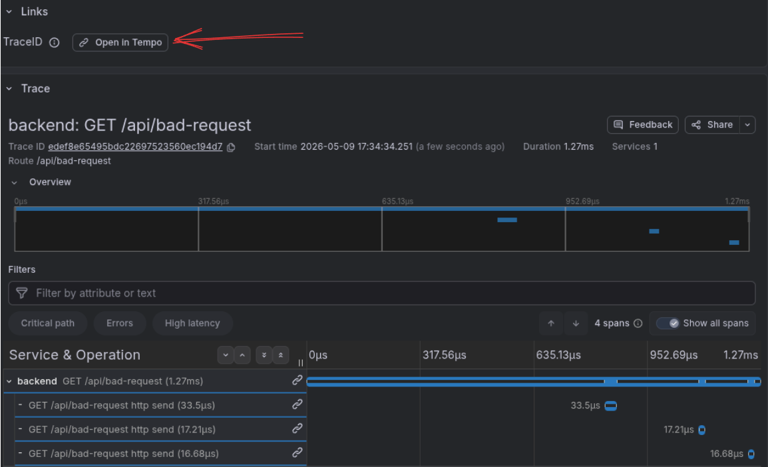Focus the Filter by attribute or text field
The height and width of the screenshot is (467, 768).
(382, 293)
